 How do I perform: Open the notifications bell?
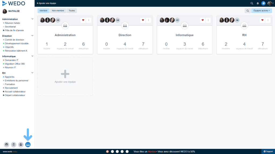[258, 3]
